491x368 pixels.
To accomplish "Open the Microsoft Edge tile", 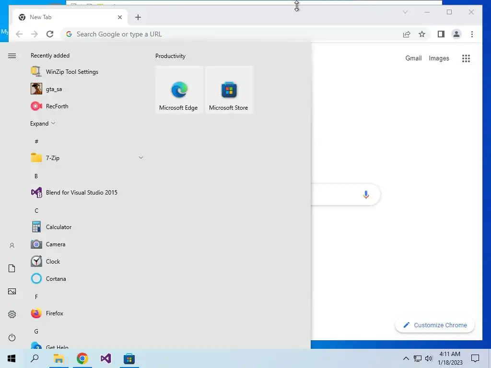I will pyautogui.click(x=179, y=90).
